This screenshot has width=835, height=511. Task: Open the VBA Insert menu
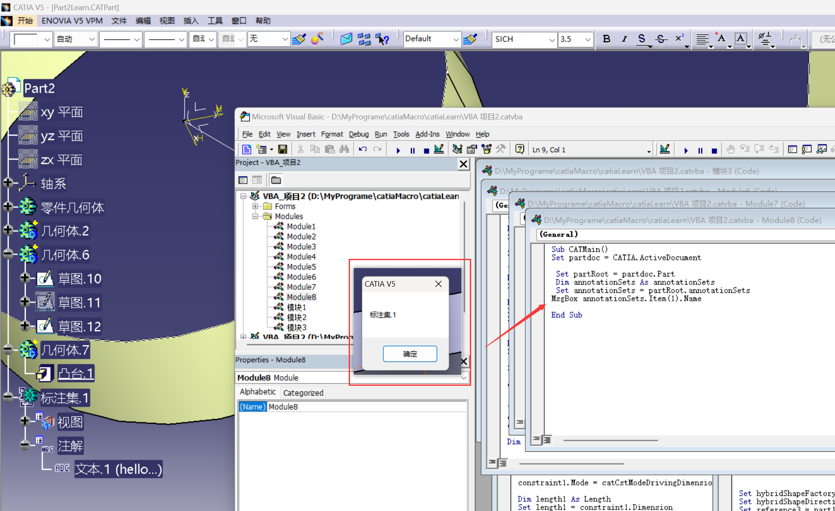click(x=306, y=134)
